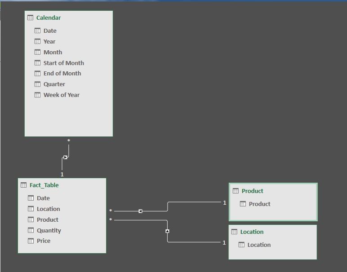Click the column icon beside End of Month
Screen dimensions: 347x272
38,73
